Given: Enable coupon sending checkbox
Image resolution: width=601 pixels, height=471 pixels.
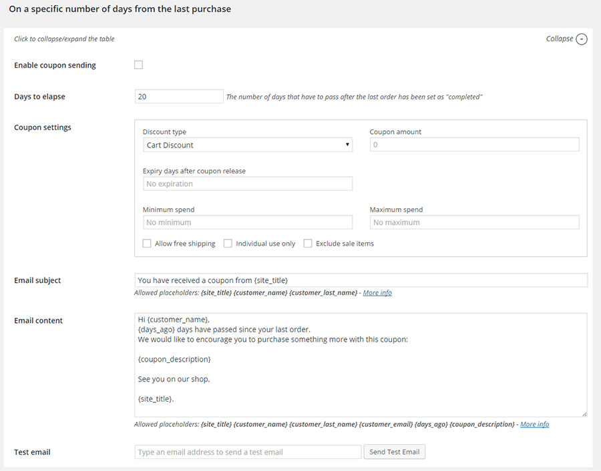Looking at the screenshot, I should coord(139,65).
